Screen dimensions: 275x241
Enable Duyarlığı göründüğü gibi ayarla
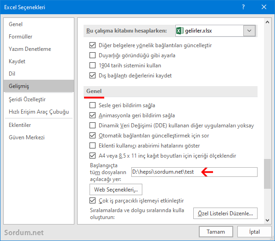(92, 55)
